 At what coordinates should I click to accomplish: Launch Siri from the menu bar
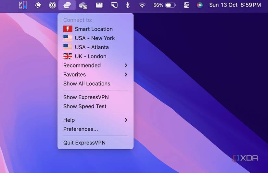[200, 5]
